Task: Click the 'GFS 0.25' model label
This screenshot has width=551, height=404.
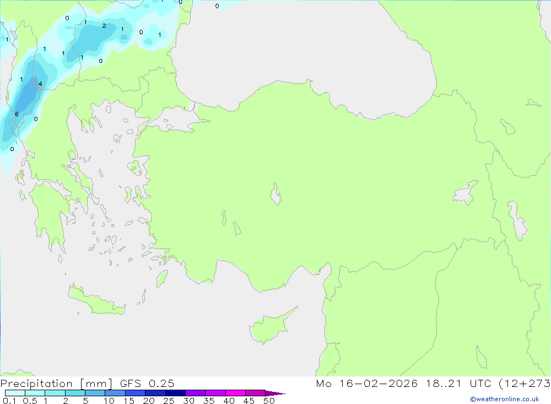Action: tap(147, 384)
